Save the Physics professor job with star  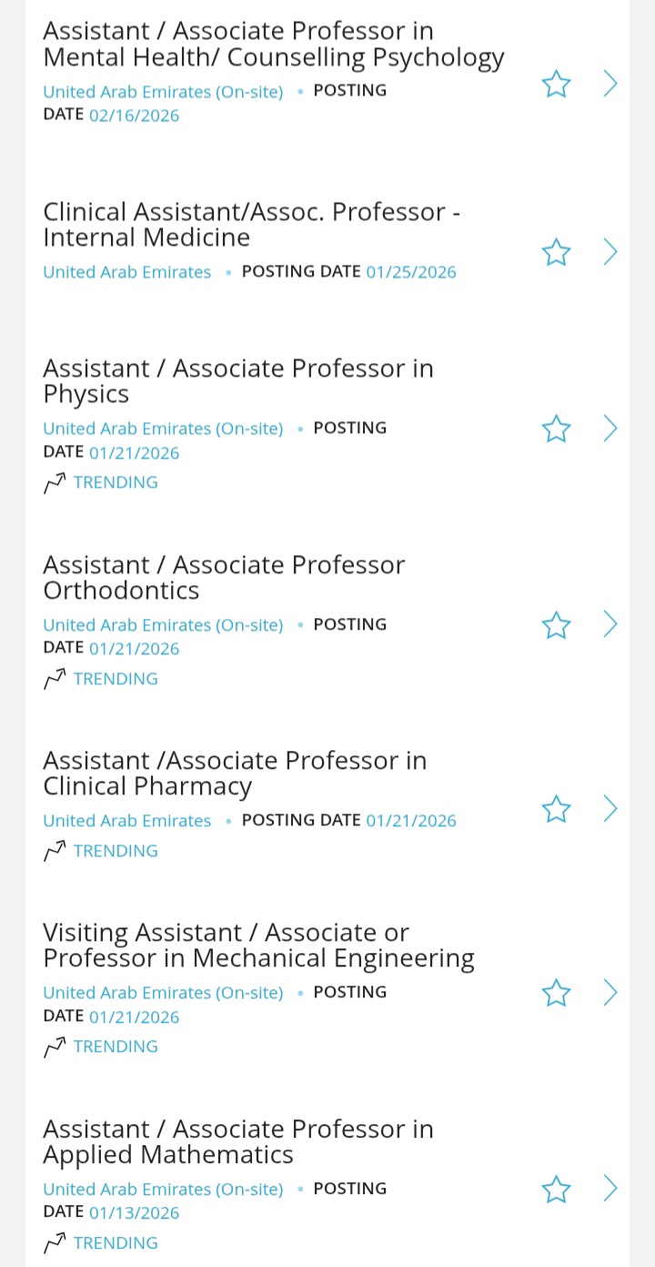(x=556, y=429)
